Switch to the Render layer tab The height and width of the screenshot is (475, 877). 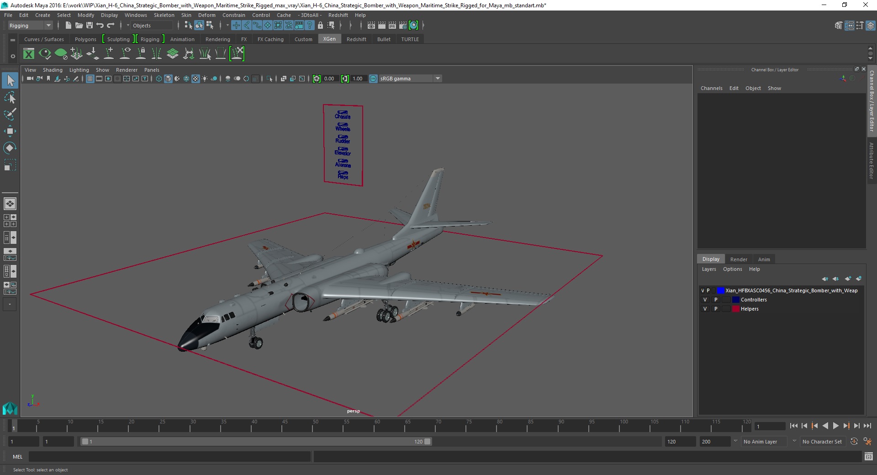(739, 259)
